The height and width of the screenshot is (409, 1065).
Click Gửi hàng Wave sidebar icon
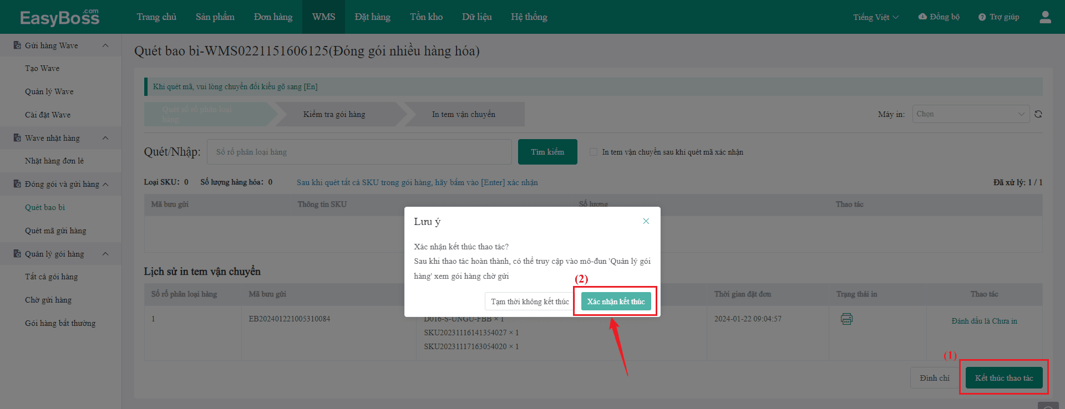point(17,45)
